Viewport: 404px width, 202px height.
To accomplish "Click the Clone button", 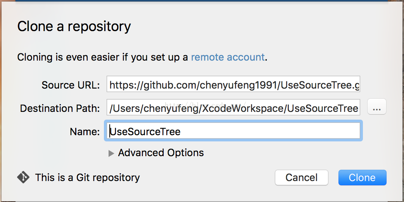I will pyautogui.click(x=362, y=178).
